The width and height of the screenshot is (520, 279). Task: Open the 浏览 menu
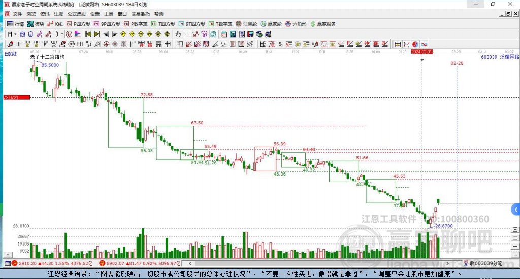coord(31,14)
